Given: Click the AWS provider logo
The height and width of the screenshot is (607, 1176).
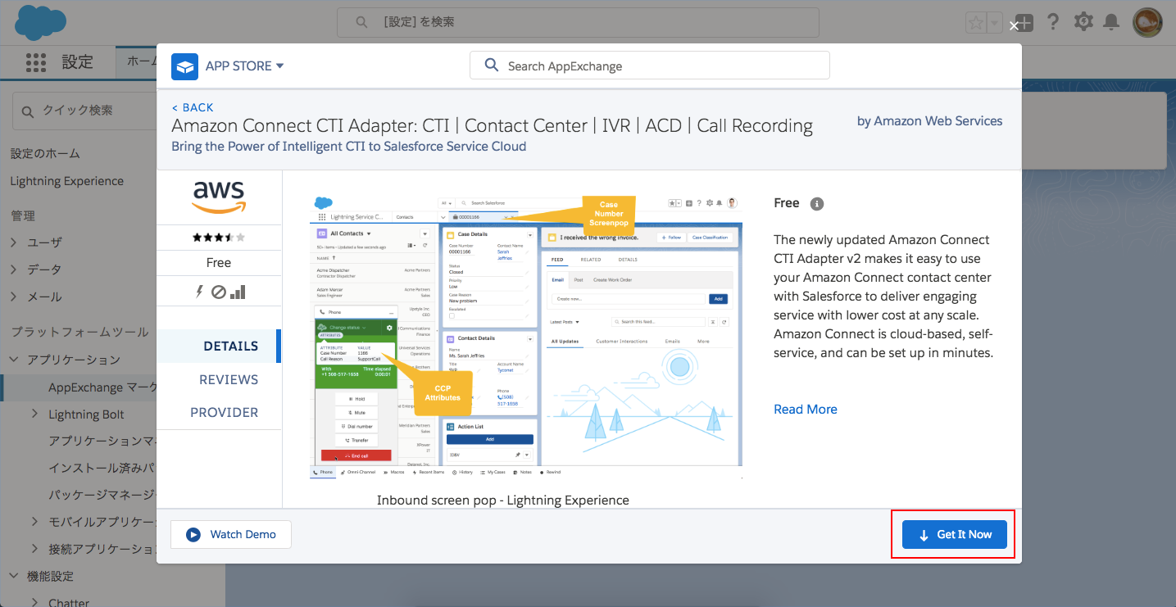Looking at the screenshot, I should [218, 197].
